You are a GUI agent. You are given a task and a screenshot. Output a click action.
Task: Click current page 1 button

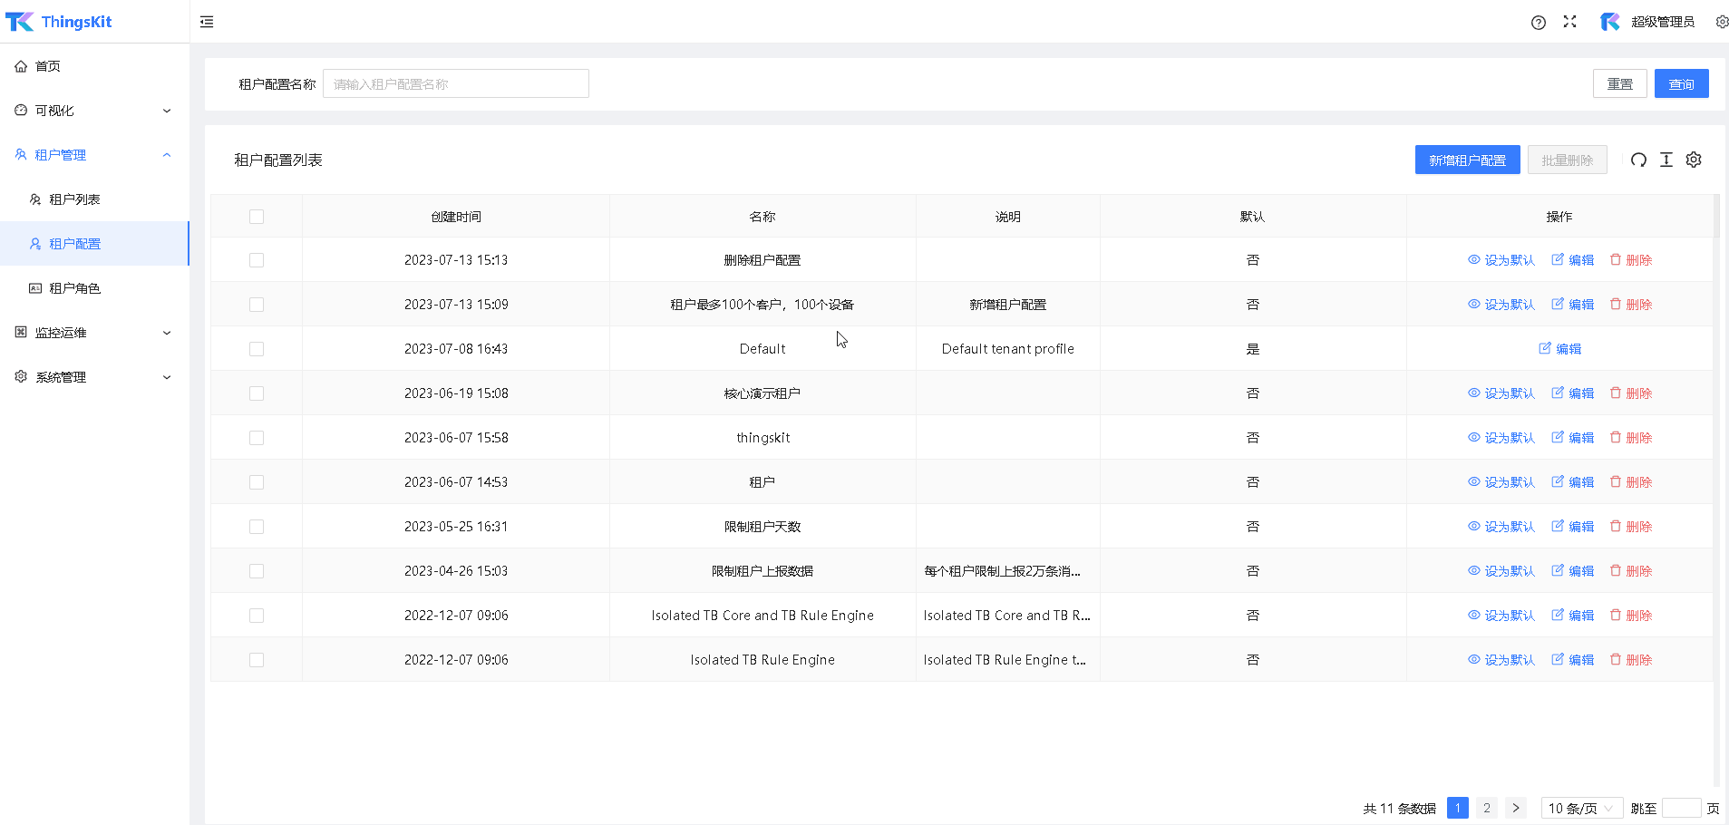pos(1458,808)
